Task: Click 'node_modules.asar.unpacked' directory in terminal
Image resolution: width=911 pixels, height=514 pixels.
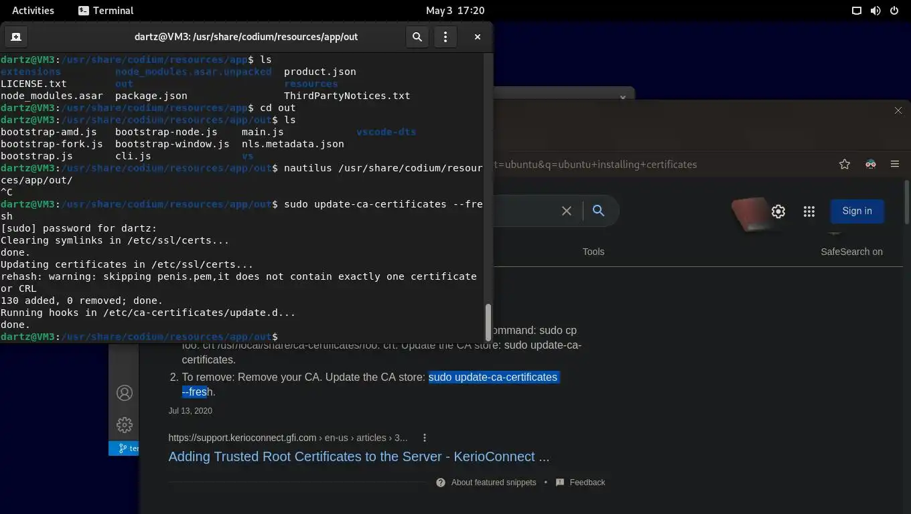Action: point(194,72)
